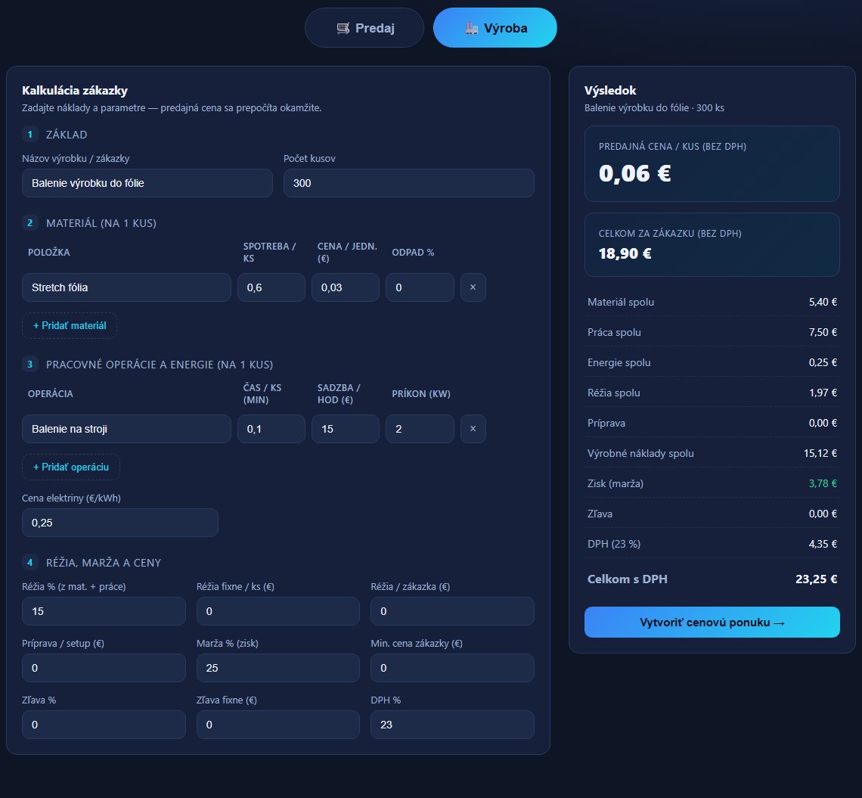Edit the Počet kusov field
This screenshot has height=798, width=862.
[x=409, y=183]
